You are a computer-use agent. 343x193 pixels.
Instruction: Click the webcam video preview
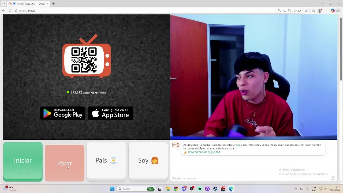(x=254, y=77)
